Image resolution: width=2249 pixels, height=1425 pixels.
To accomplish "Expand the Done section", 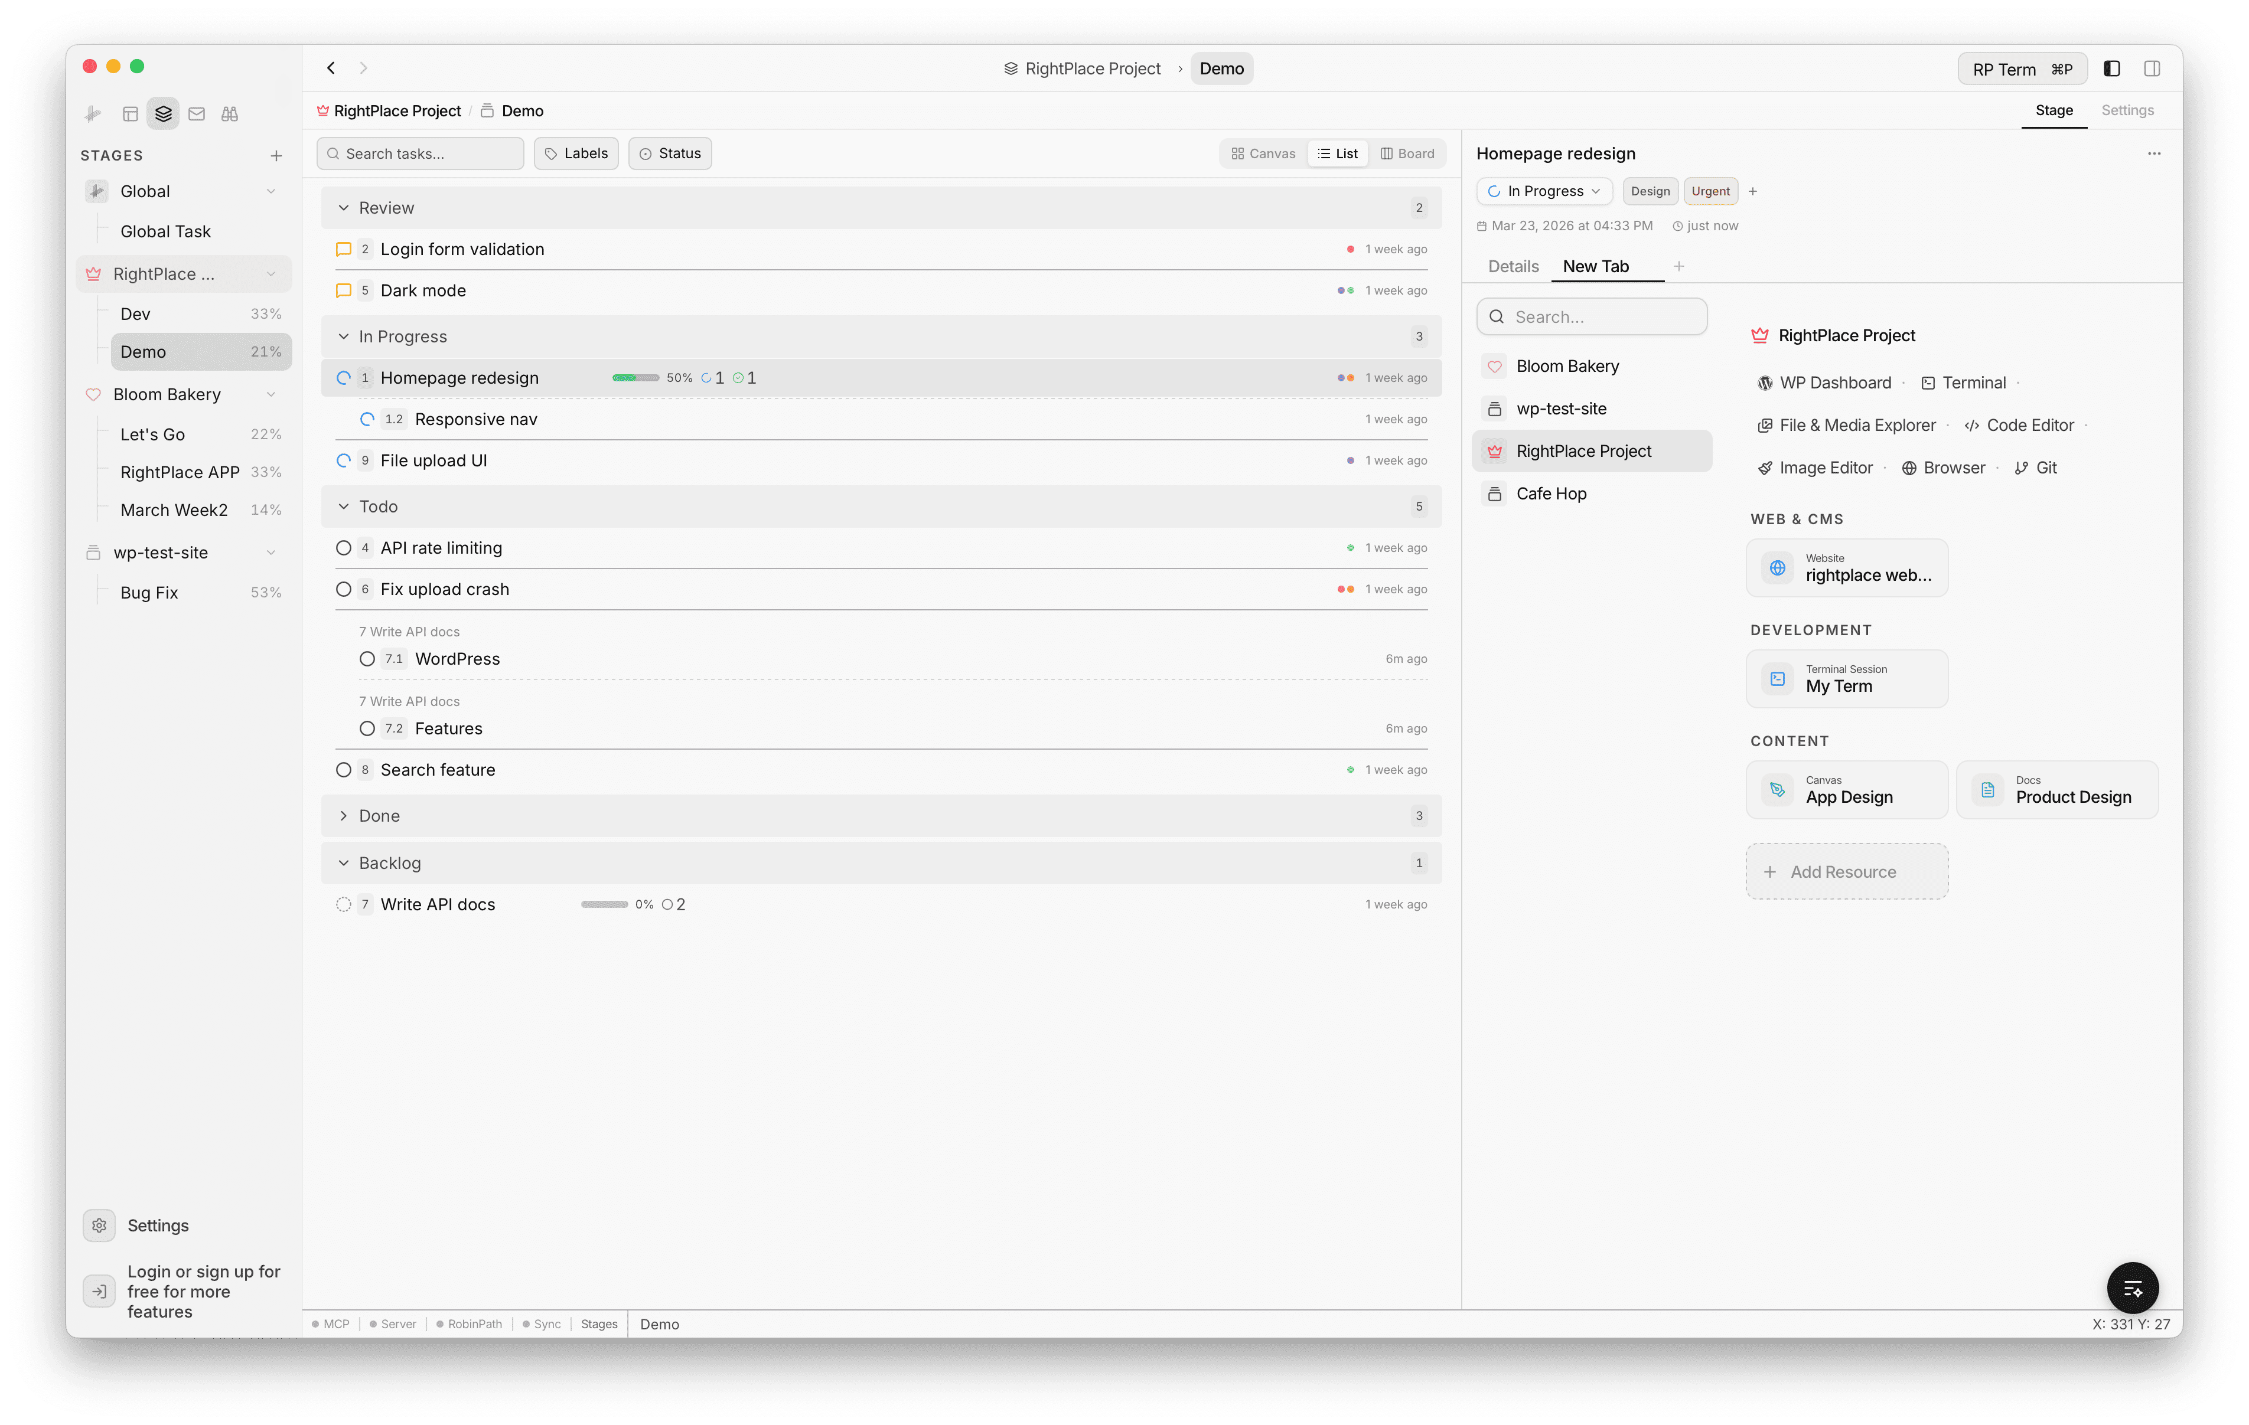I will click(x=345, y=815).
